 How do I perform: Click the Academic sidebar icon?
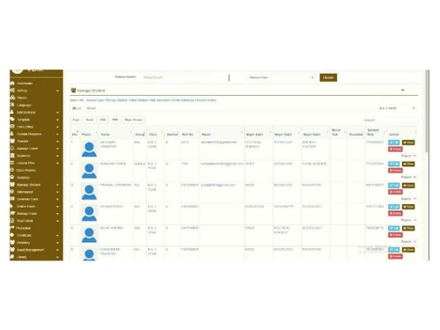pyautogui.click(x=12, y=156)
